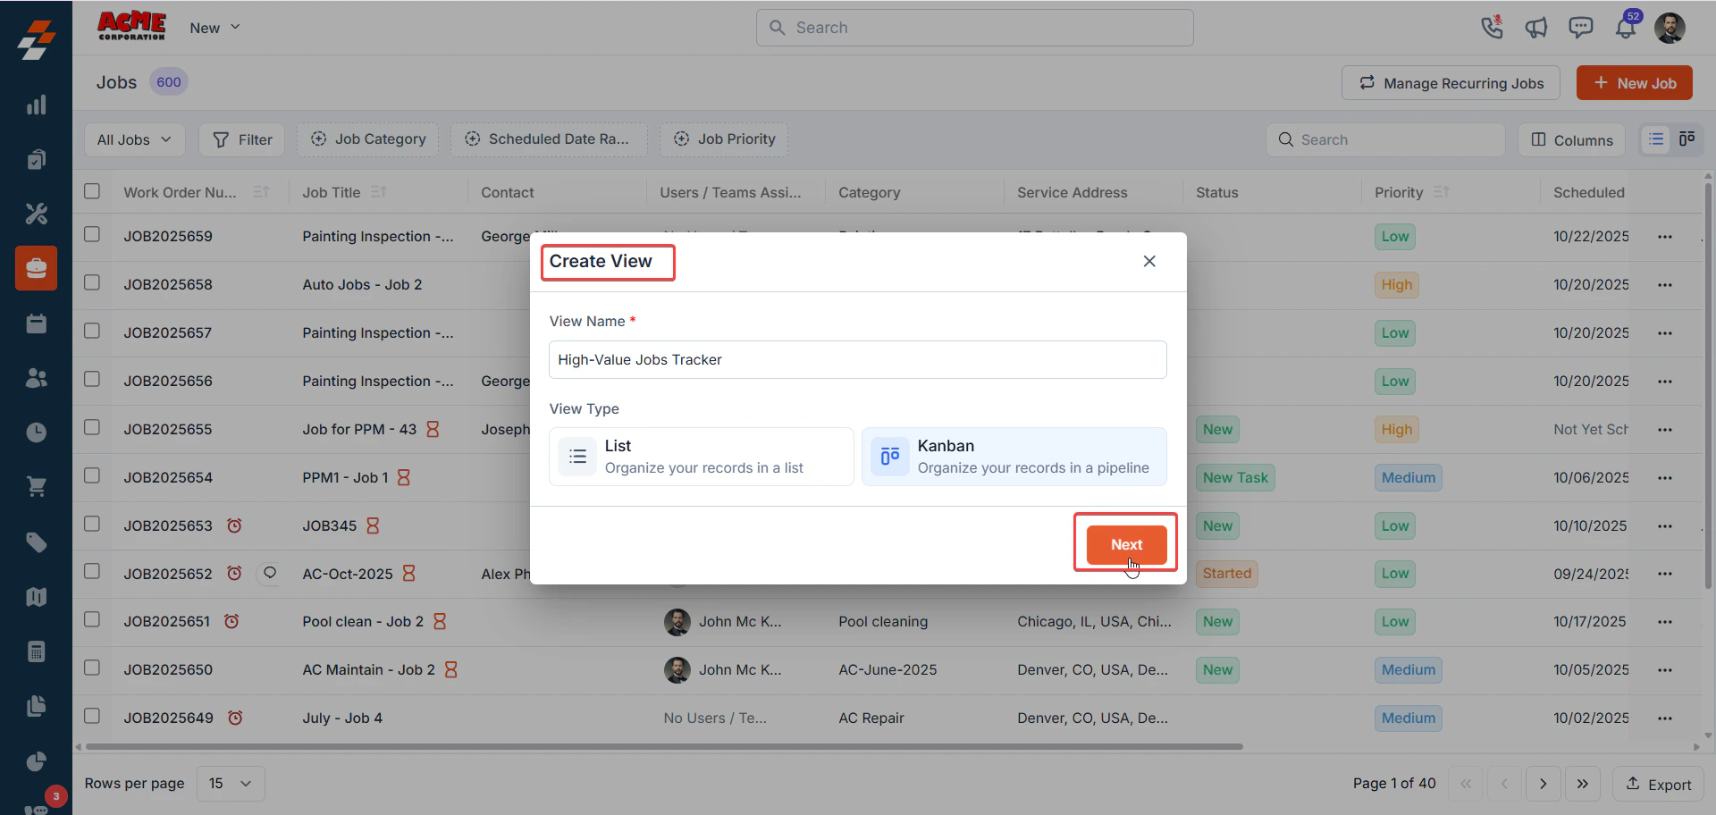Click the New Job button

coord(1634,83)
